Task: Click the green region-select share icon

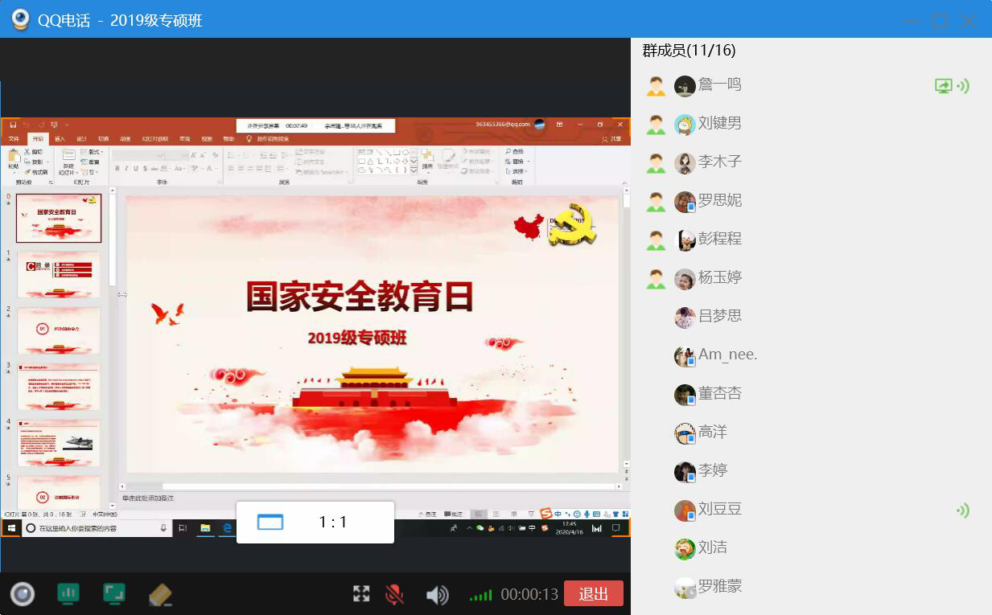Action: [x=114, y=593]
